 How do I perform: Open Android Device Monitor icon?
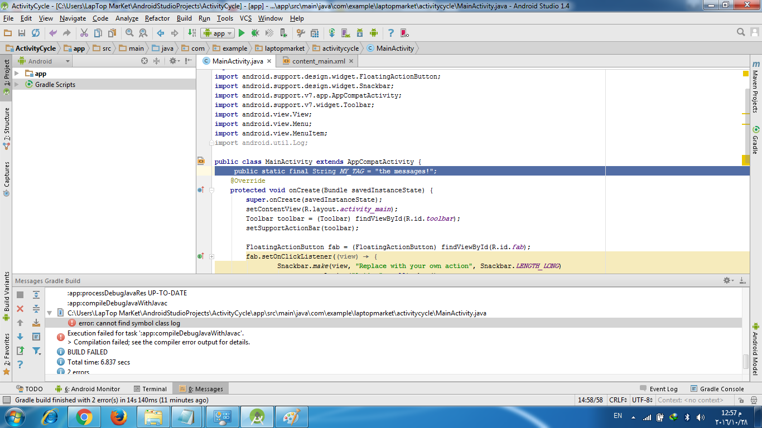pyautogui.click(x=374, y=33)
